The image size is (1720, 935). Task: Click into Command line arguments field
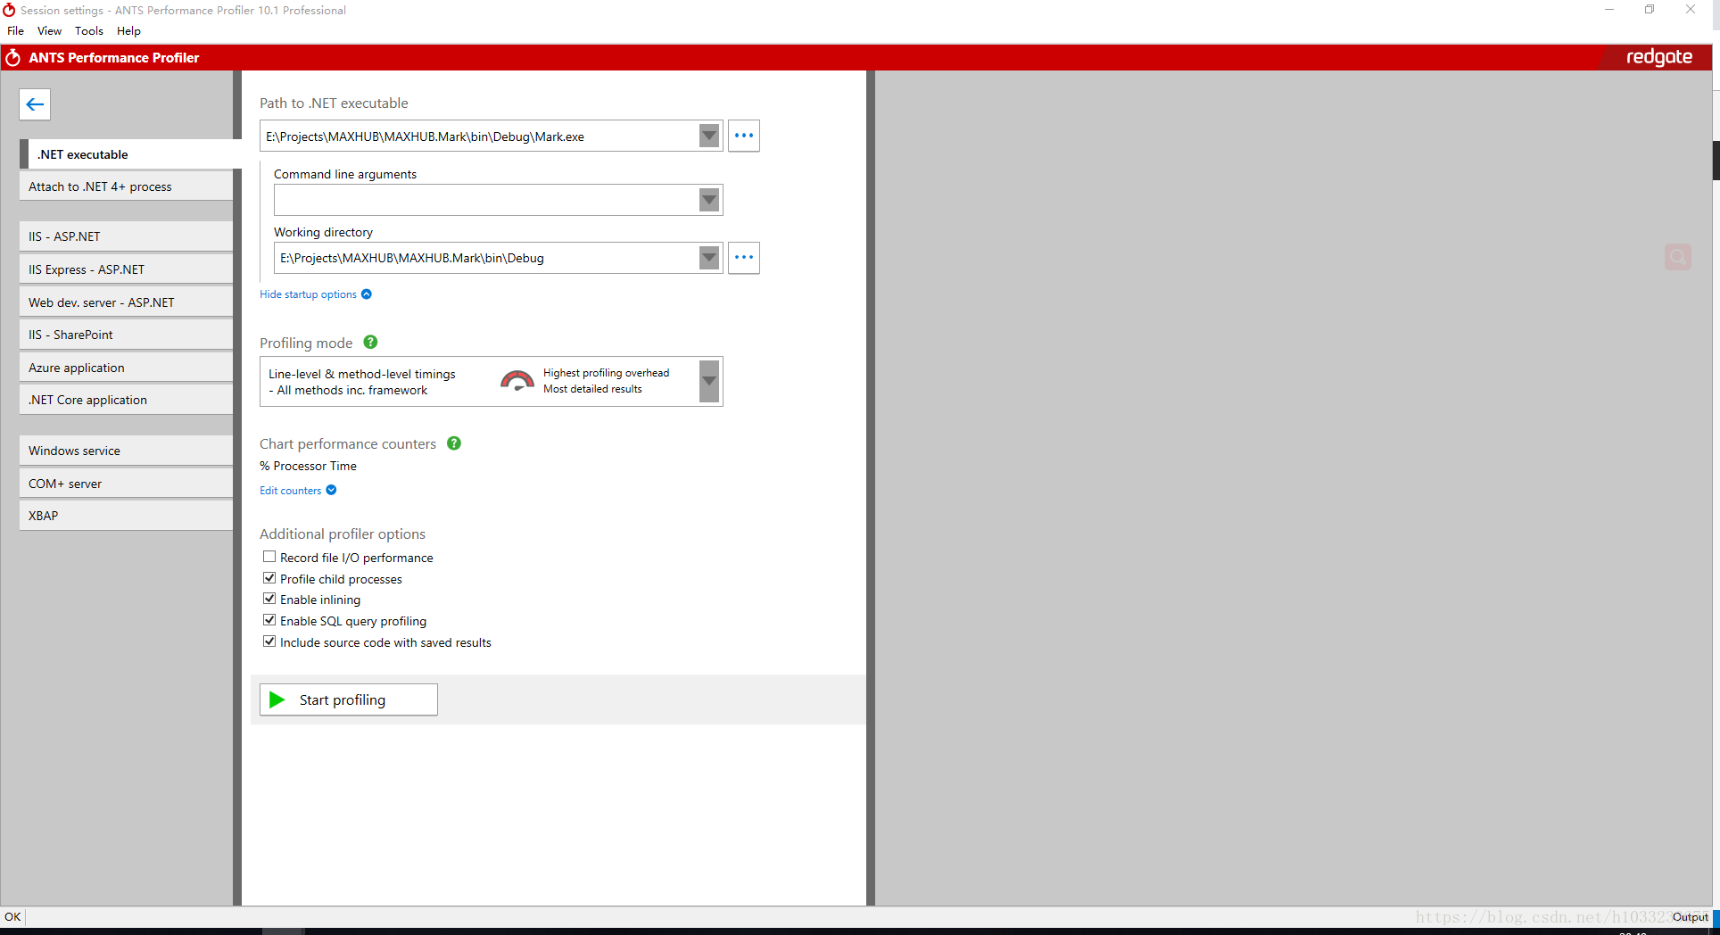pyautogui.click(x=486, y=200)
